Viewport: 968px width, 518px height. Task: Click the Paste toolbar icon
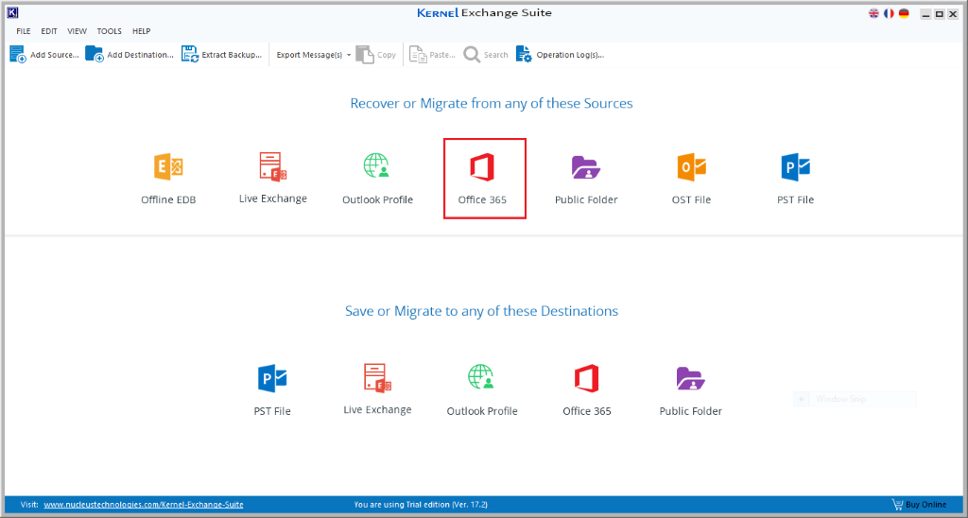(x=418, y=55)
